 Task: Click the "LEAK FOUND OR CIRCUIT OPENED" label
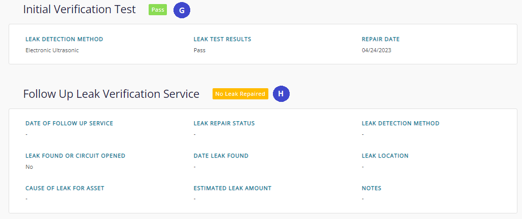pyautogui.click(x=75, y=156)
